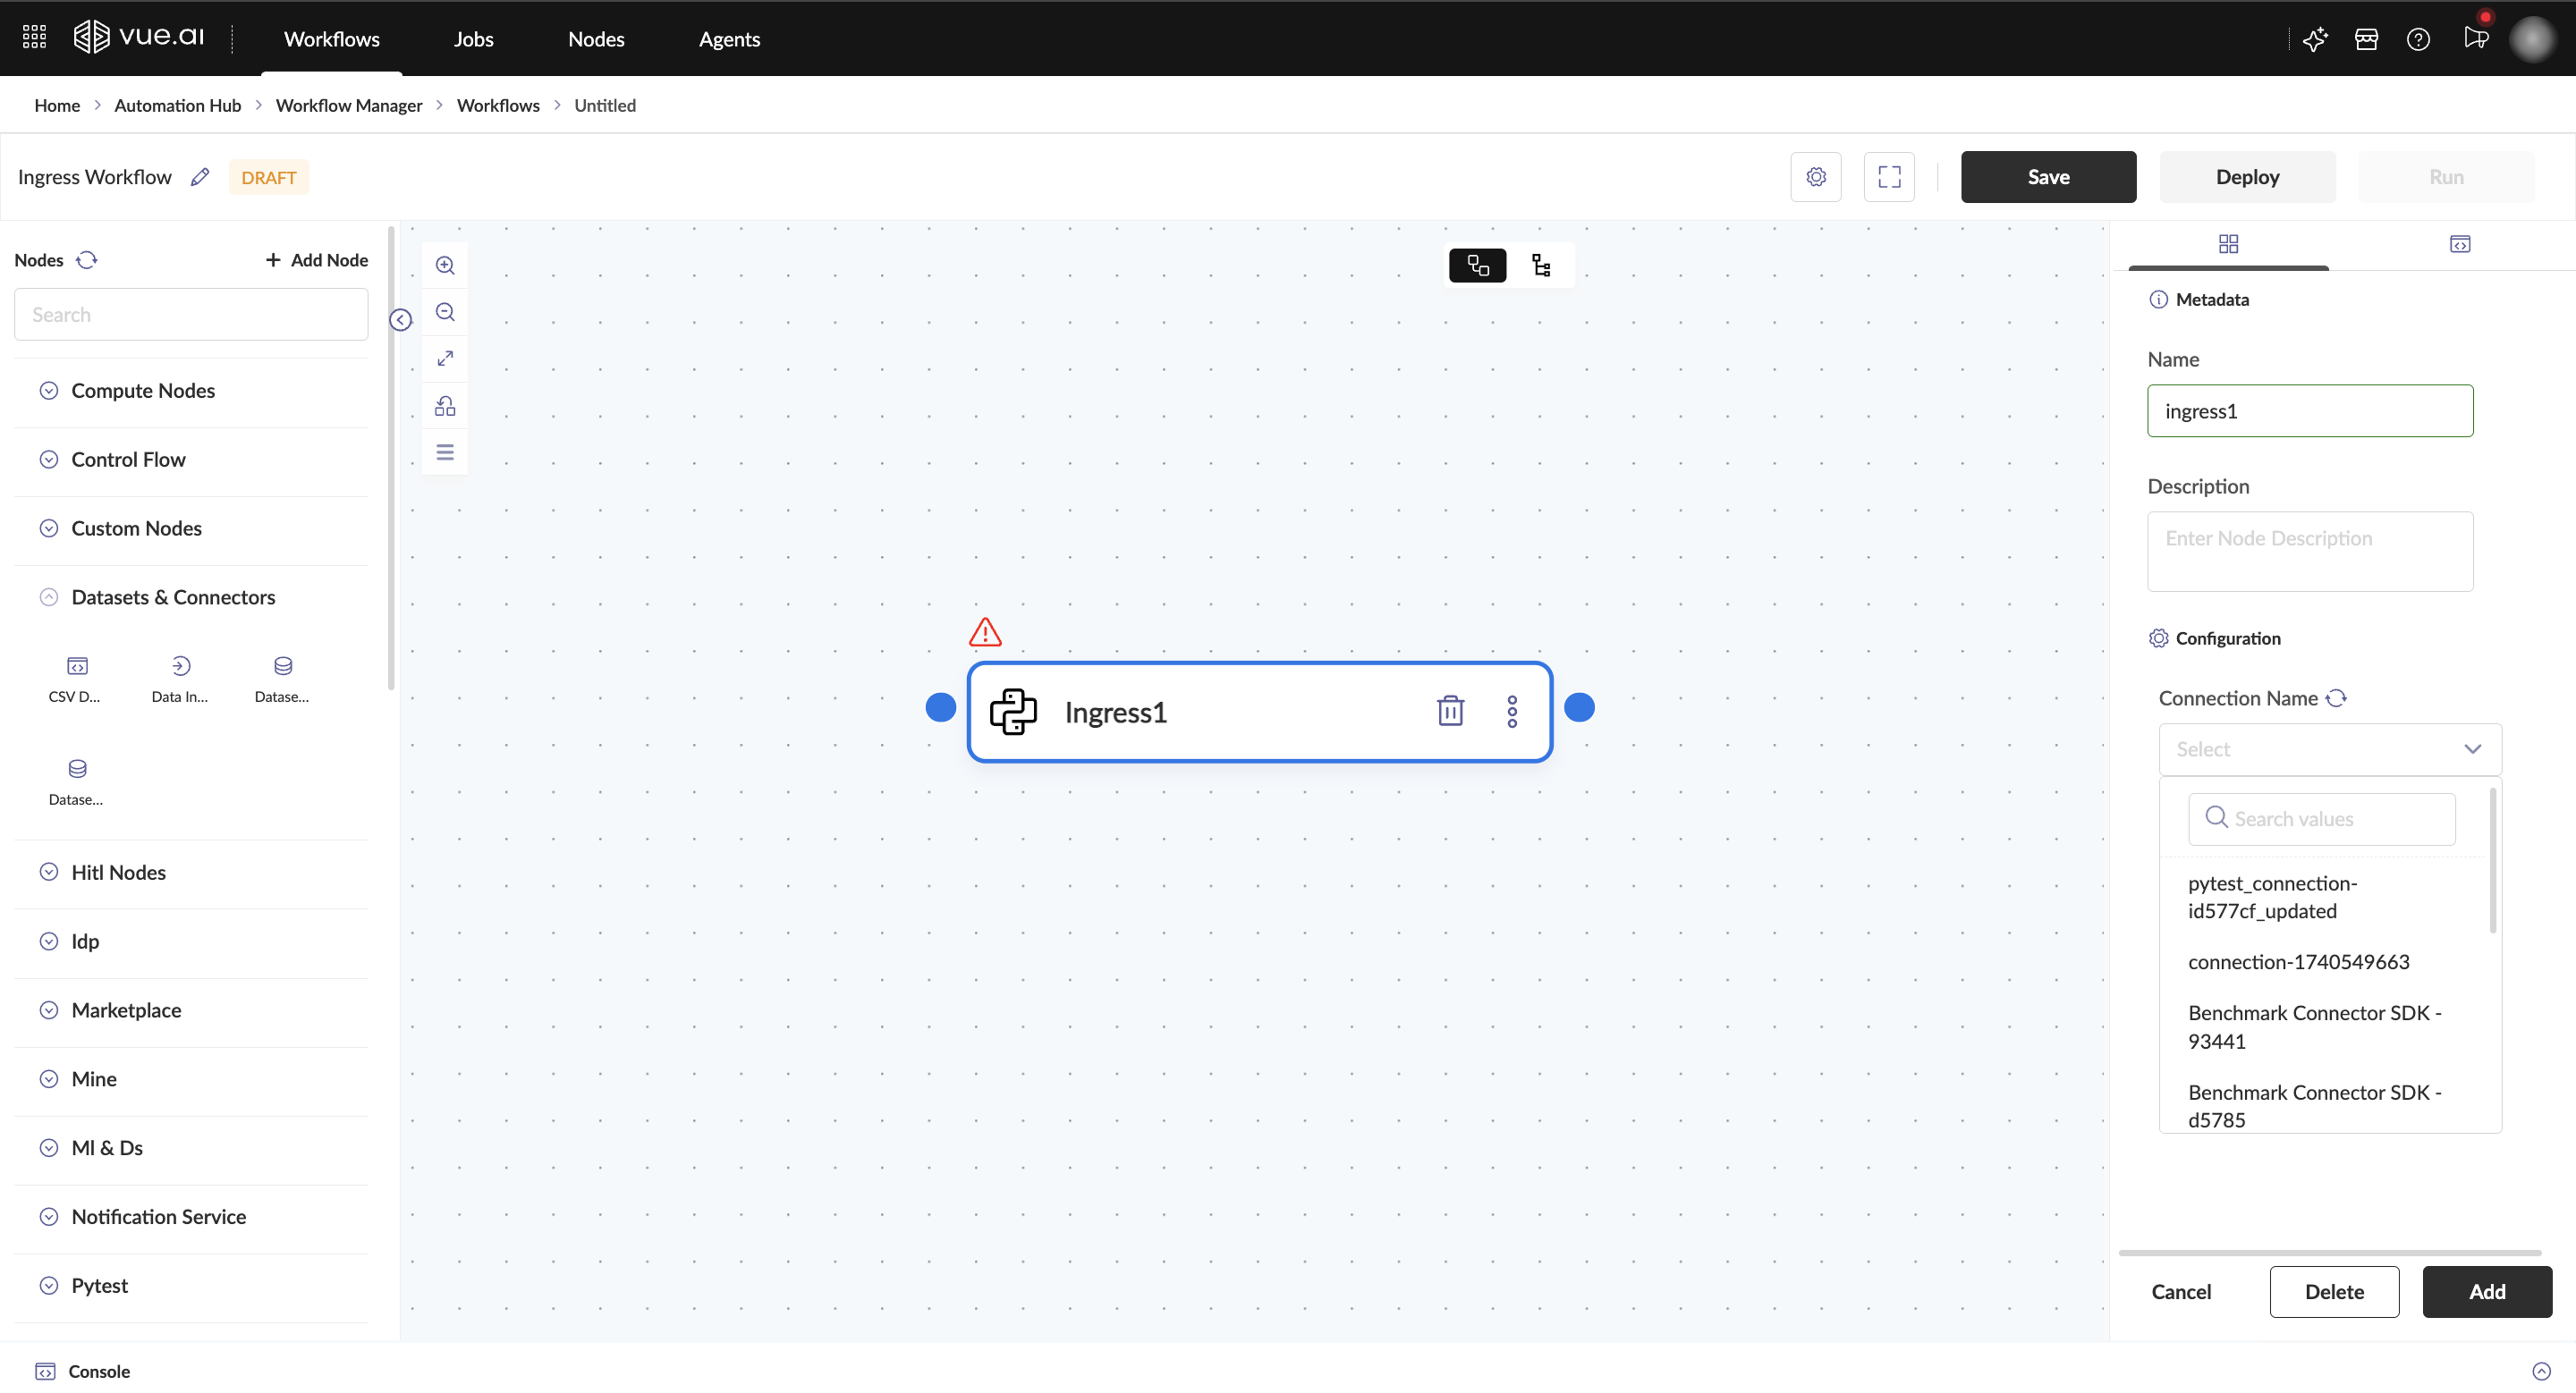
Task: Click the Save button
Action: [x=2048, y=177]
